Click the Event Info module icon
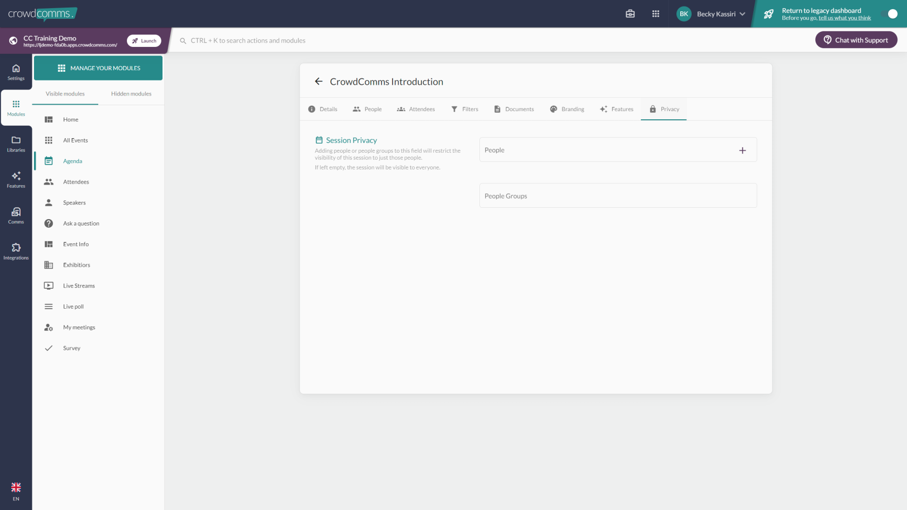Image resolution: width=907 pixels, height=510 pixels. [x=49, y=244]
